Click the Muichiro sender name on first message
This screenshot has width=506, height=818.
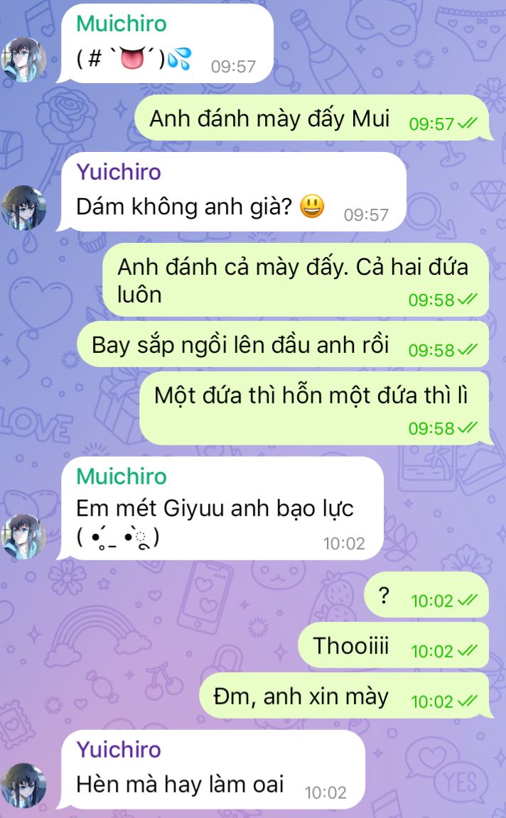coord(121,24)
